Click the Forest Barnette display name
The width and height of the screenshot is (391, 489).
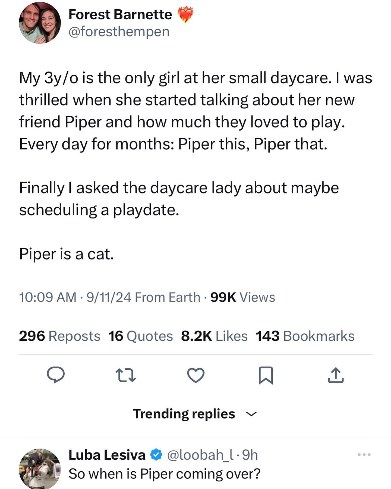point(120,14)
